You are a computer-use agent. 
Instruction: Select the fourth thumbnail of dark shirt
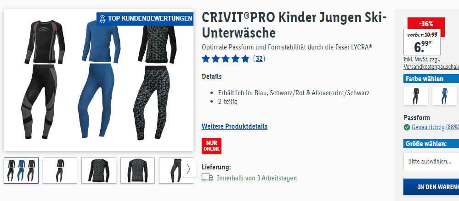click(137, 171)
